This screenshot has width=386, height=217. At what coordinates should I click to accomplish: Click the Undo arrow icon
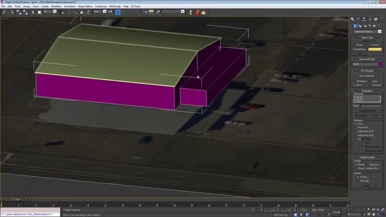[4, 12]
